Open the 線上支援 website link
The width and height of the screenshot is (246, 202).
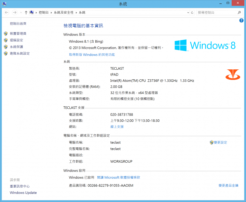pyautogui.click(x=117, y=127)
